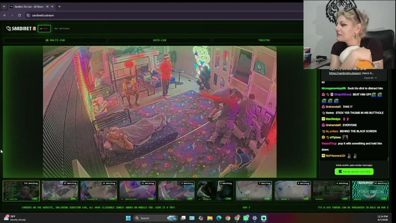Select the Habitation A camera thumbnail

pyautogui.click(x=137, y=191)
